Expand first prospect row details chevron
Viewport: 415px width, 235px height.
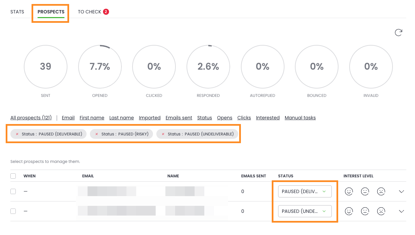click(402, 191)
